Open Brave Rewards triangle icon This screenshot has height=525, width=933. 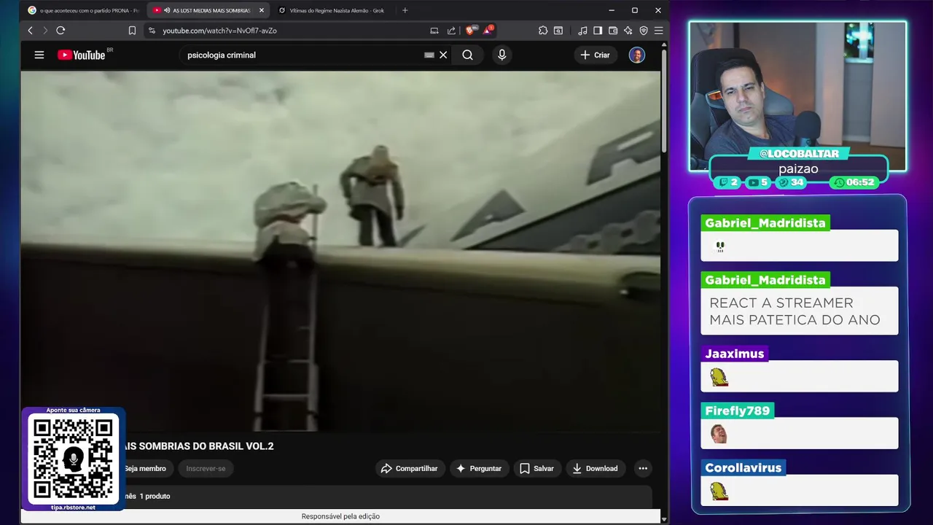click(x=487, y=31)
